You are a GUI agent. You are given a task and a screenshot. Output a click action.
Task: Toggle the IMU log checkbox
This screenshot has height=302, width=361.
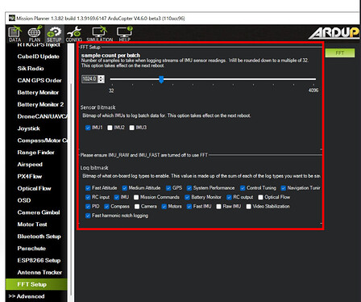click(x=117, y=197)
